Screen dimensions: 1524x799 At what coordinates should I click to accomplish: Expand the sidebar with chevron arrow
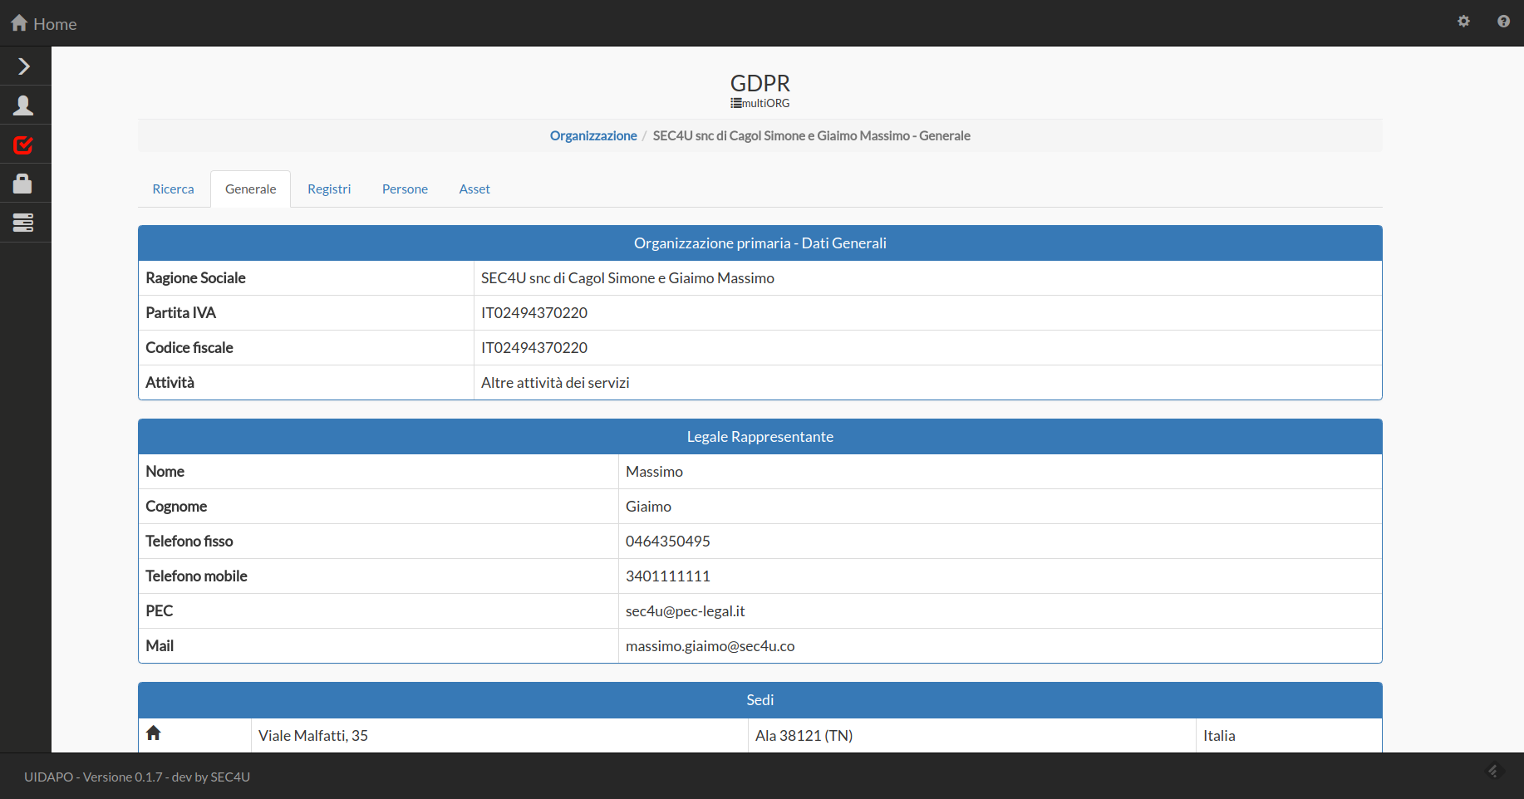click(x=24, y=66)
